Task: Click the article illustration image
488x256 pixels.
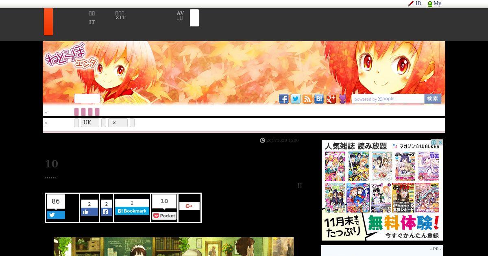Action: point(174,247)
